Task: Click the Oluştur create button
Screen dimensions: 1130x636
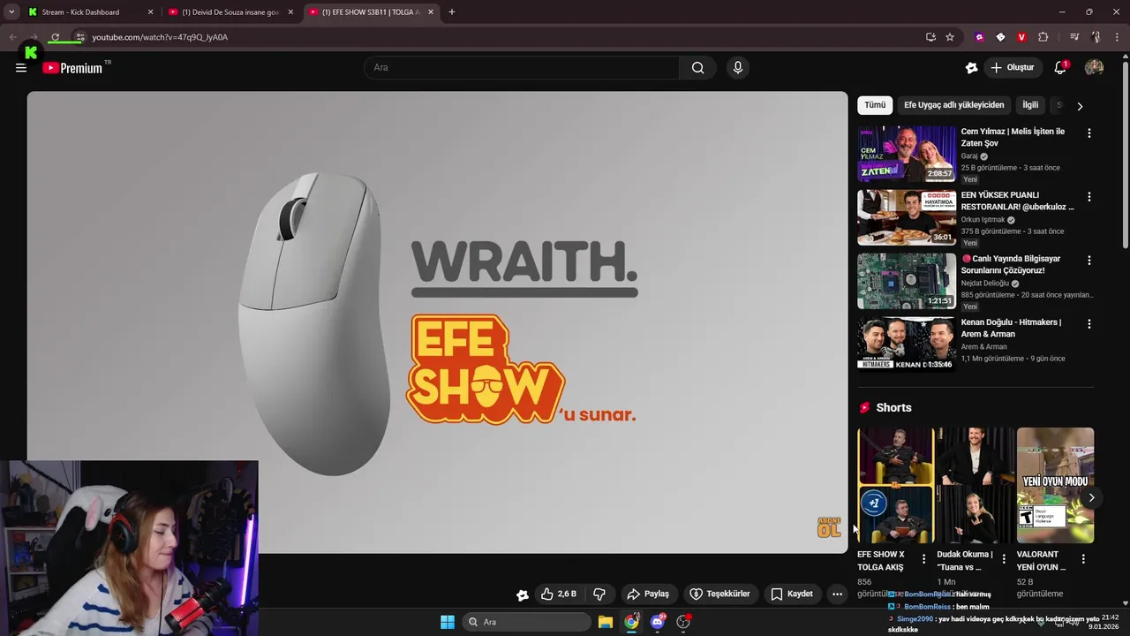Action: point(1012,68)
